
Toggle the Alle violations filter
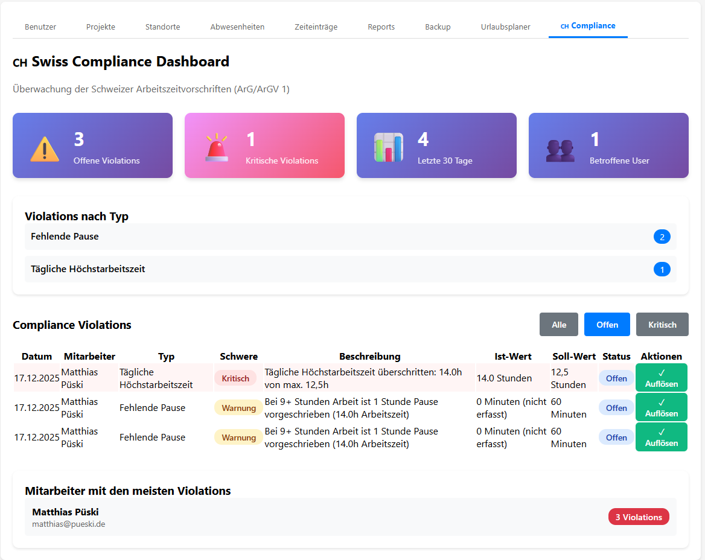coord(558,324)
